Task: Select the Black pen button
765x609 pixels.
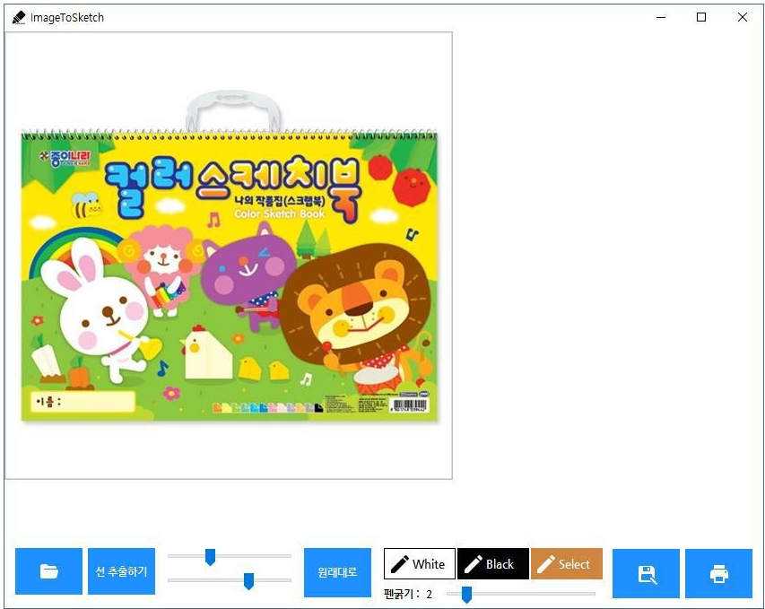Action: click(x=493, y=563)
